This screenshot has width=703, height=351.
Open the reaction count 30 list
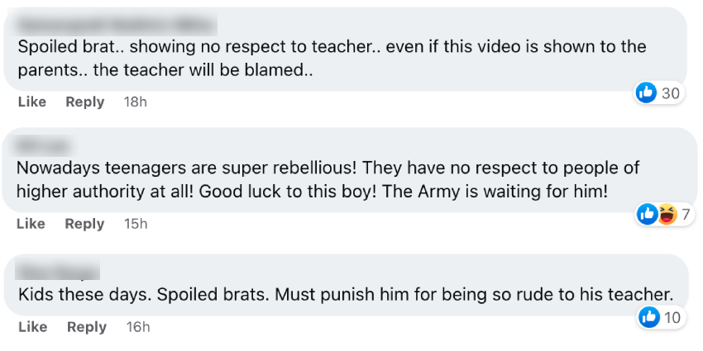[x=671, y=93]
